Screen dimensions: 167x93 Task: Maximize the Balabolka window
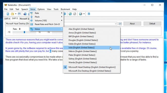pyautogui.click(x=152, y=5)
